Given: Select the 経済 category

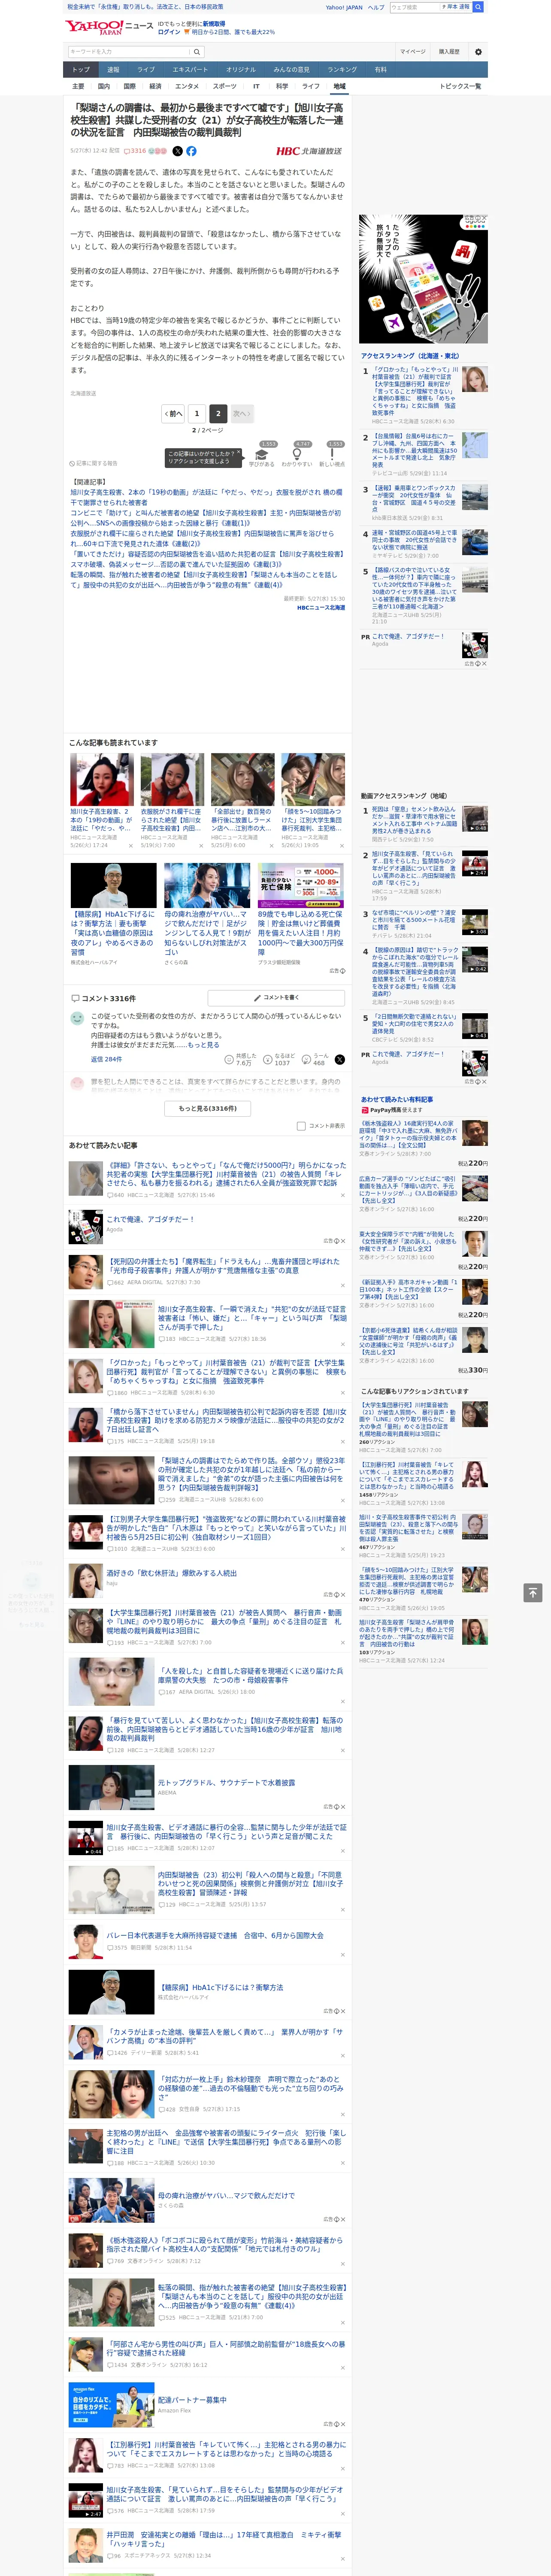Looking at the screenshot, I should pyautogui.click(x=155, y=86).
